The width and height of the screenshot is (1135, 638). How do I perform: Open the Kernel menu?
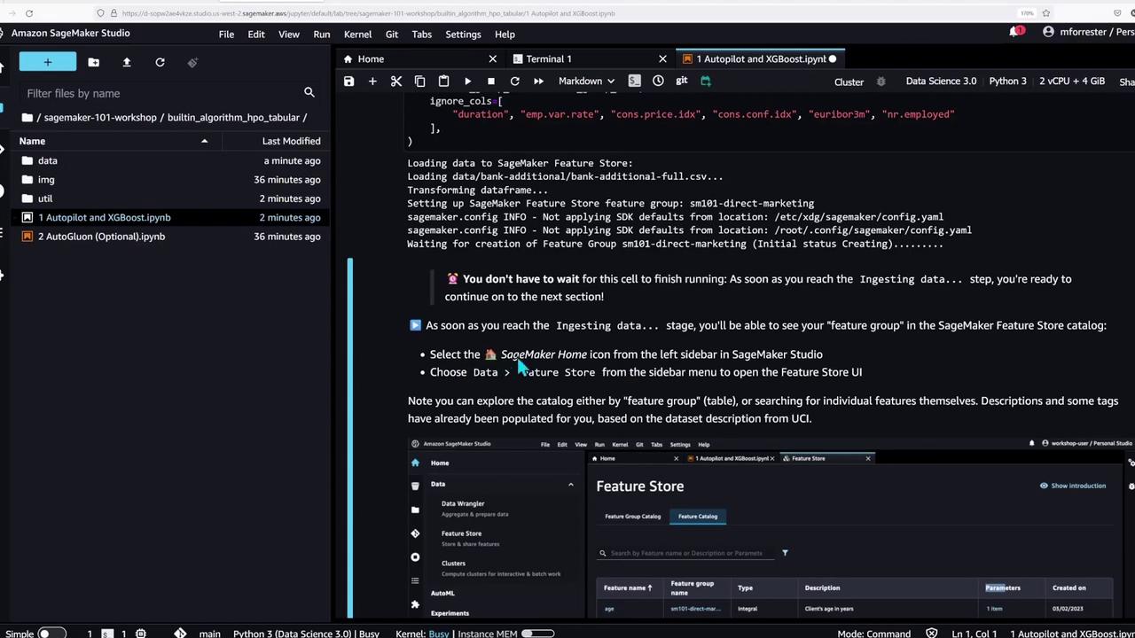[x=357, y=34]
